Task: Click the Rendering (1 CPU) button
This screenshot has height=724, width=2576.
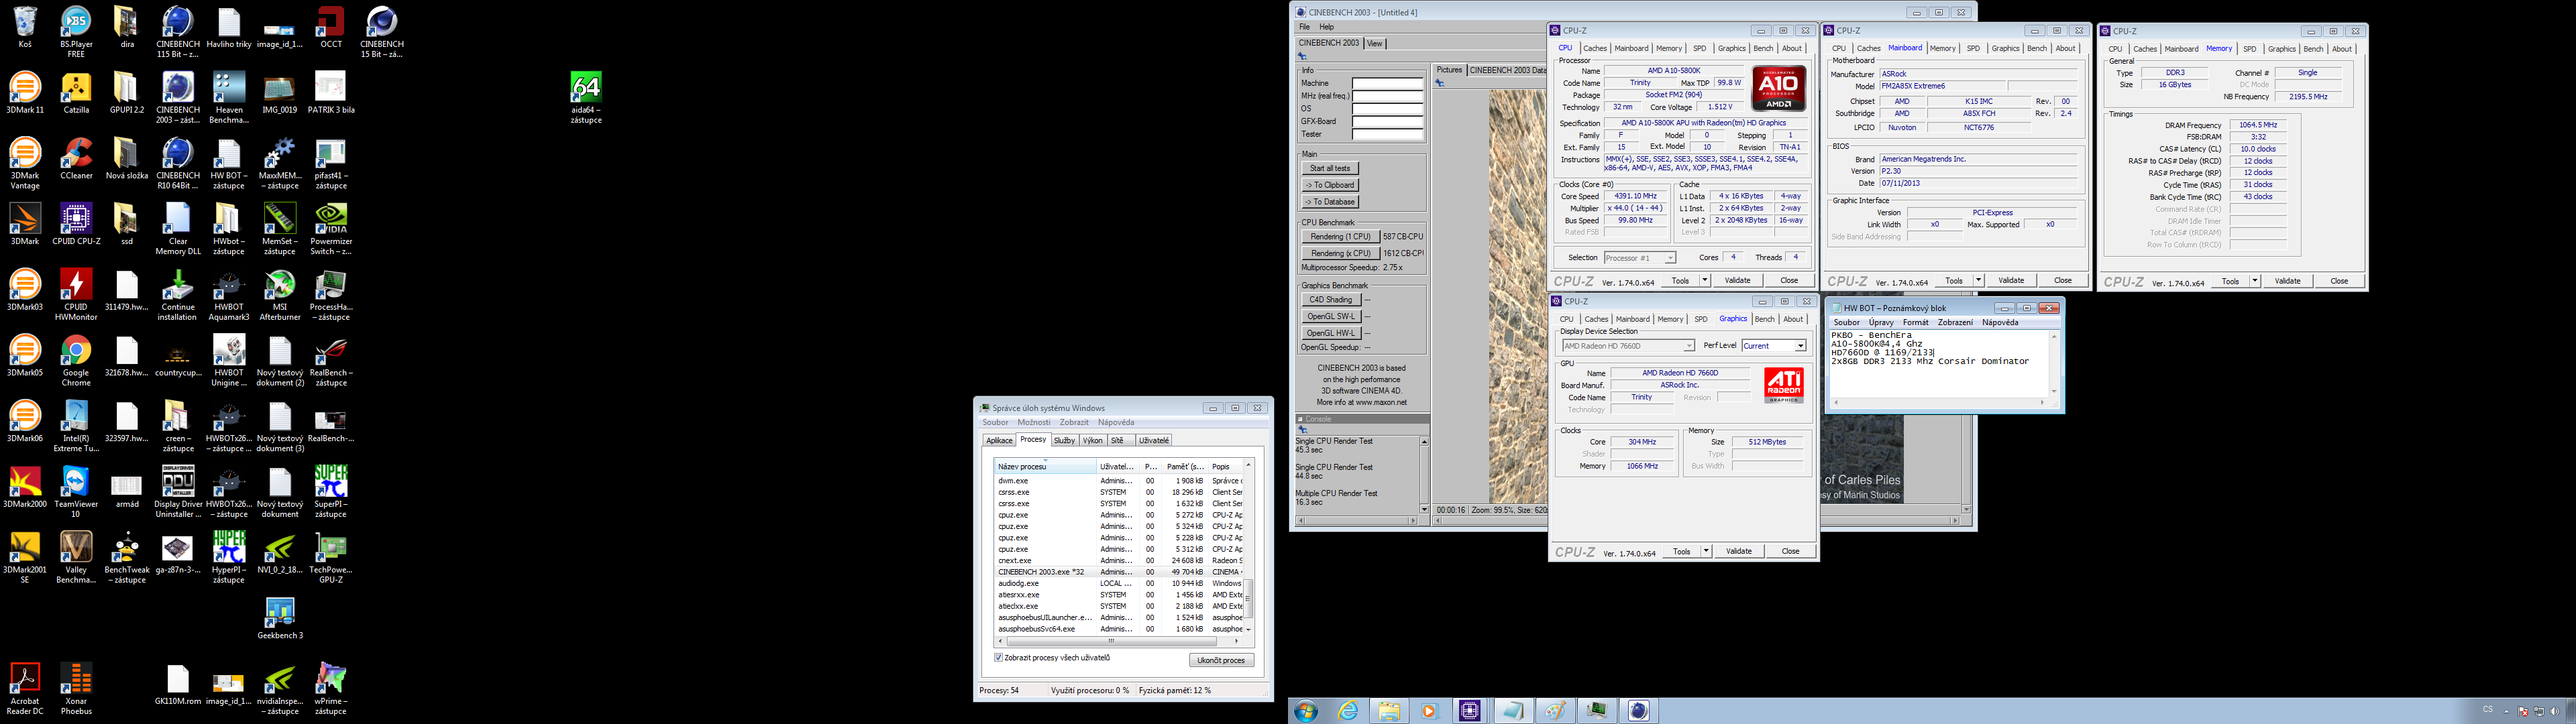Action: pos(1340,237)
